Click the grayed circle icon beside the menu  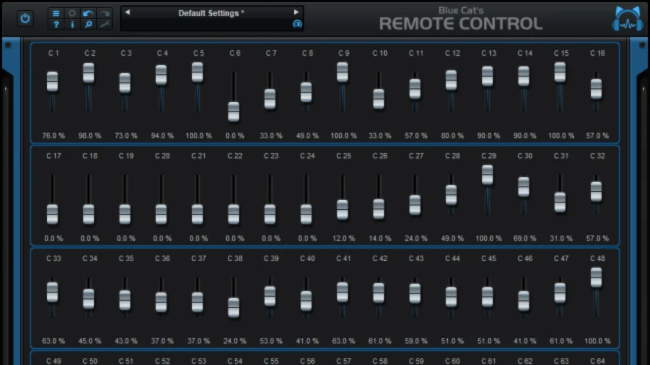(72, 13)
